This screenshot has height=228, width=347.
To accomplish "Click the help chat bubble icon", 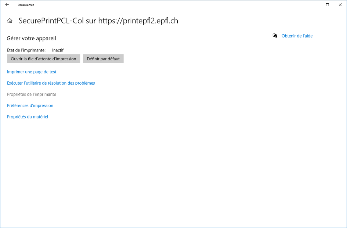I will coord(275,36).
